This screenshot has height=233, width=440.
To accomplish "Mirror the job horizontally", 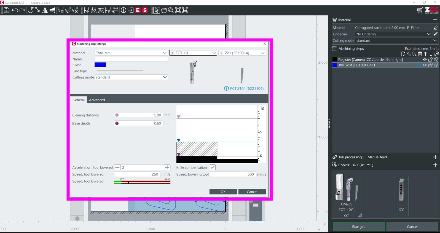I will click(45, 10).
